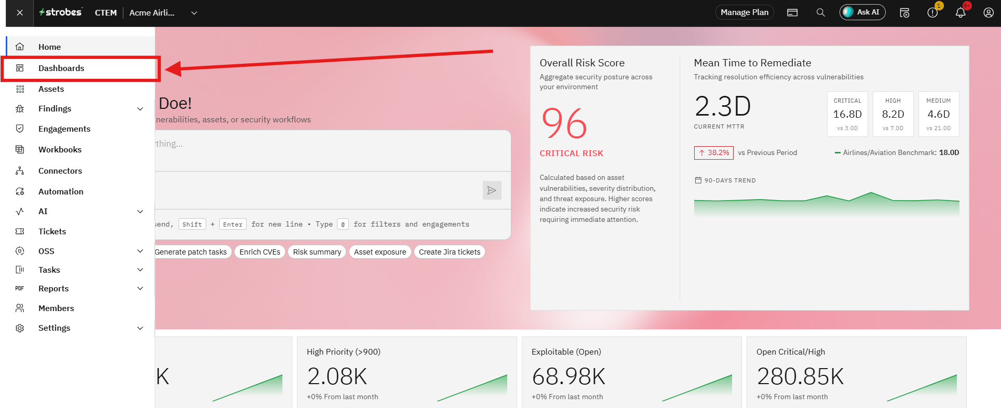
Task: Click the 38.2% change badge
Action: (714, 153)
